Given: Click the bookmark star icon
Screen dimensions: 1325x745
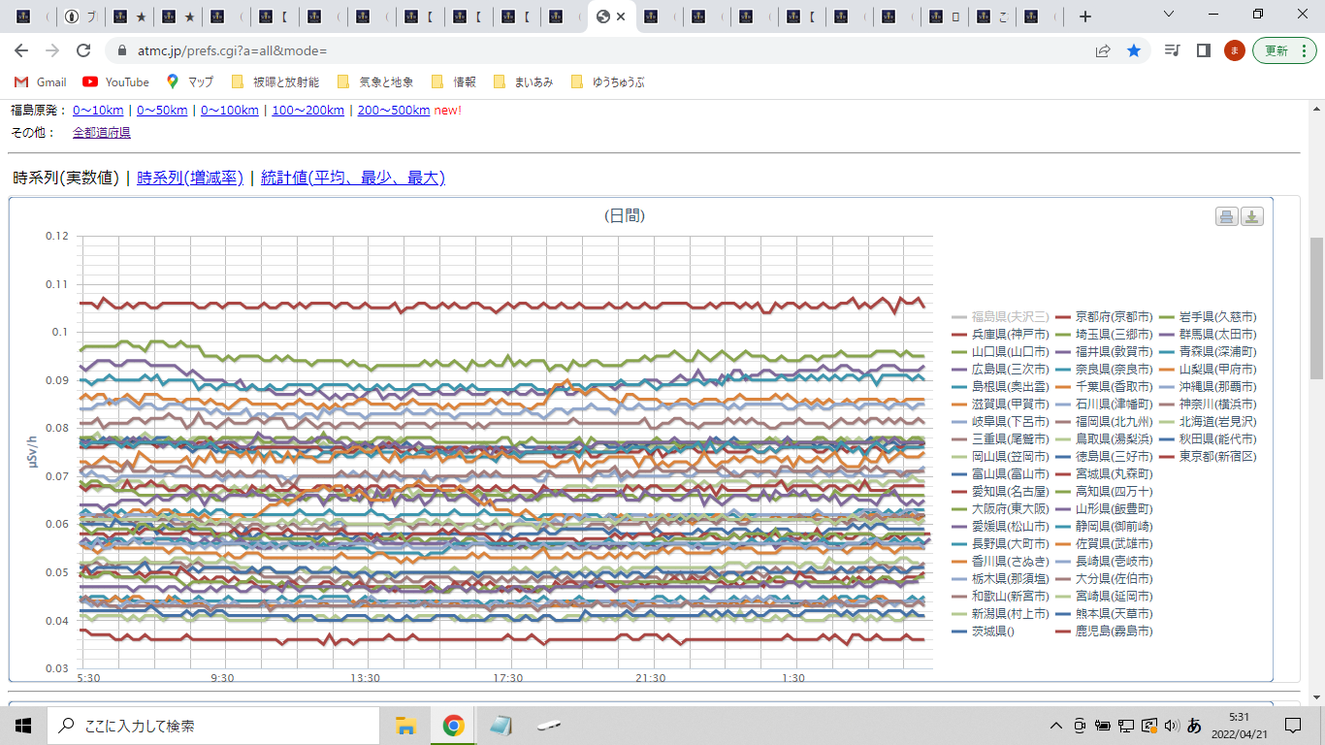Looking at the screenshot, I should 1133,50.
